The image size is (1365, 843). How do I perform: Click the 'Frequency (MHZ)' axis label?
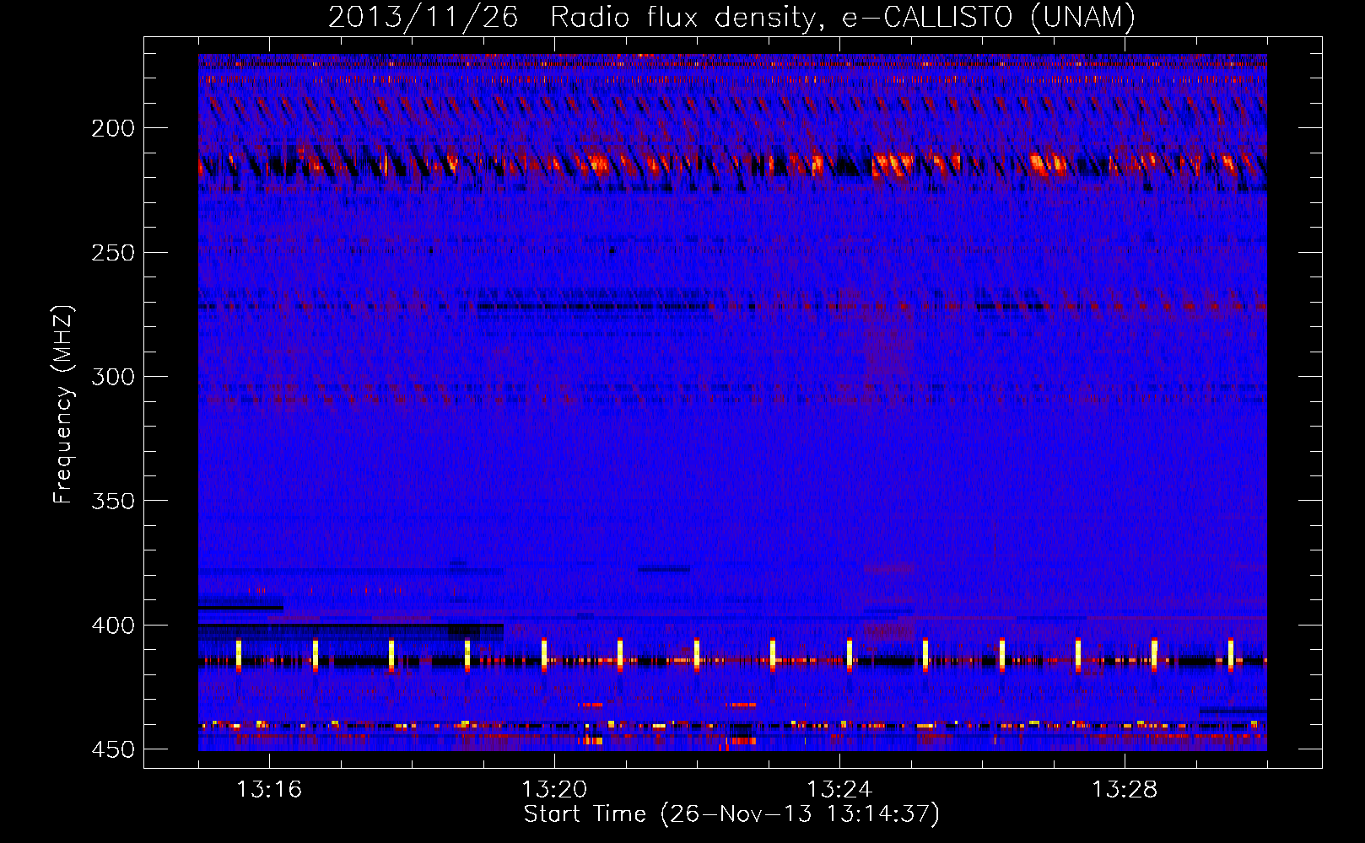[63, 405]
